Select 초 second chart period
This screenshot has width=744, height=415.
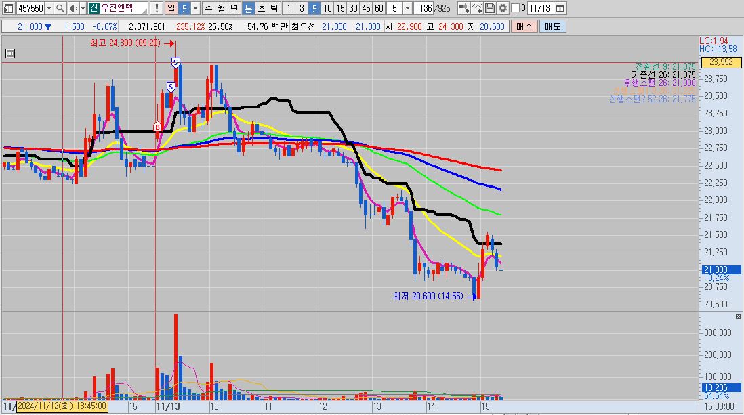point(262,8)
